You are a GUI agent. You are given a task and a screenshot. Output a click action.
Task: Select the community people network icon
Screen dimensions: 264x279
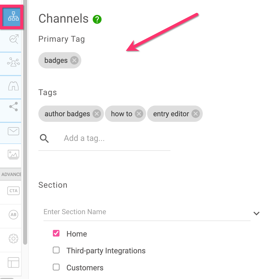(13, 62)
